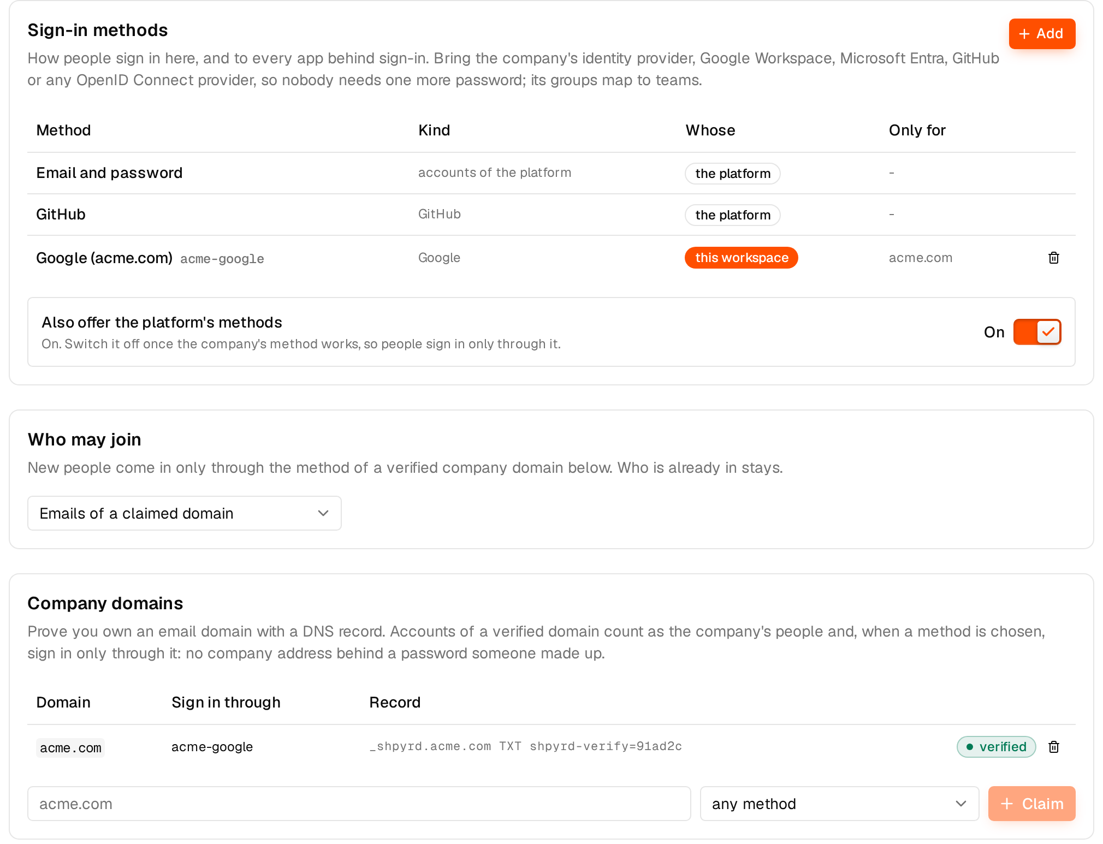This screenshot has height=844, width=1103.
Task: Focus the acme.com domain input field
Action: tap(359, 804)
